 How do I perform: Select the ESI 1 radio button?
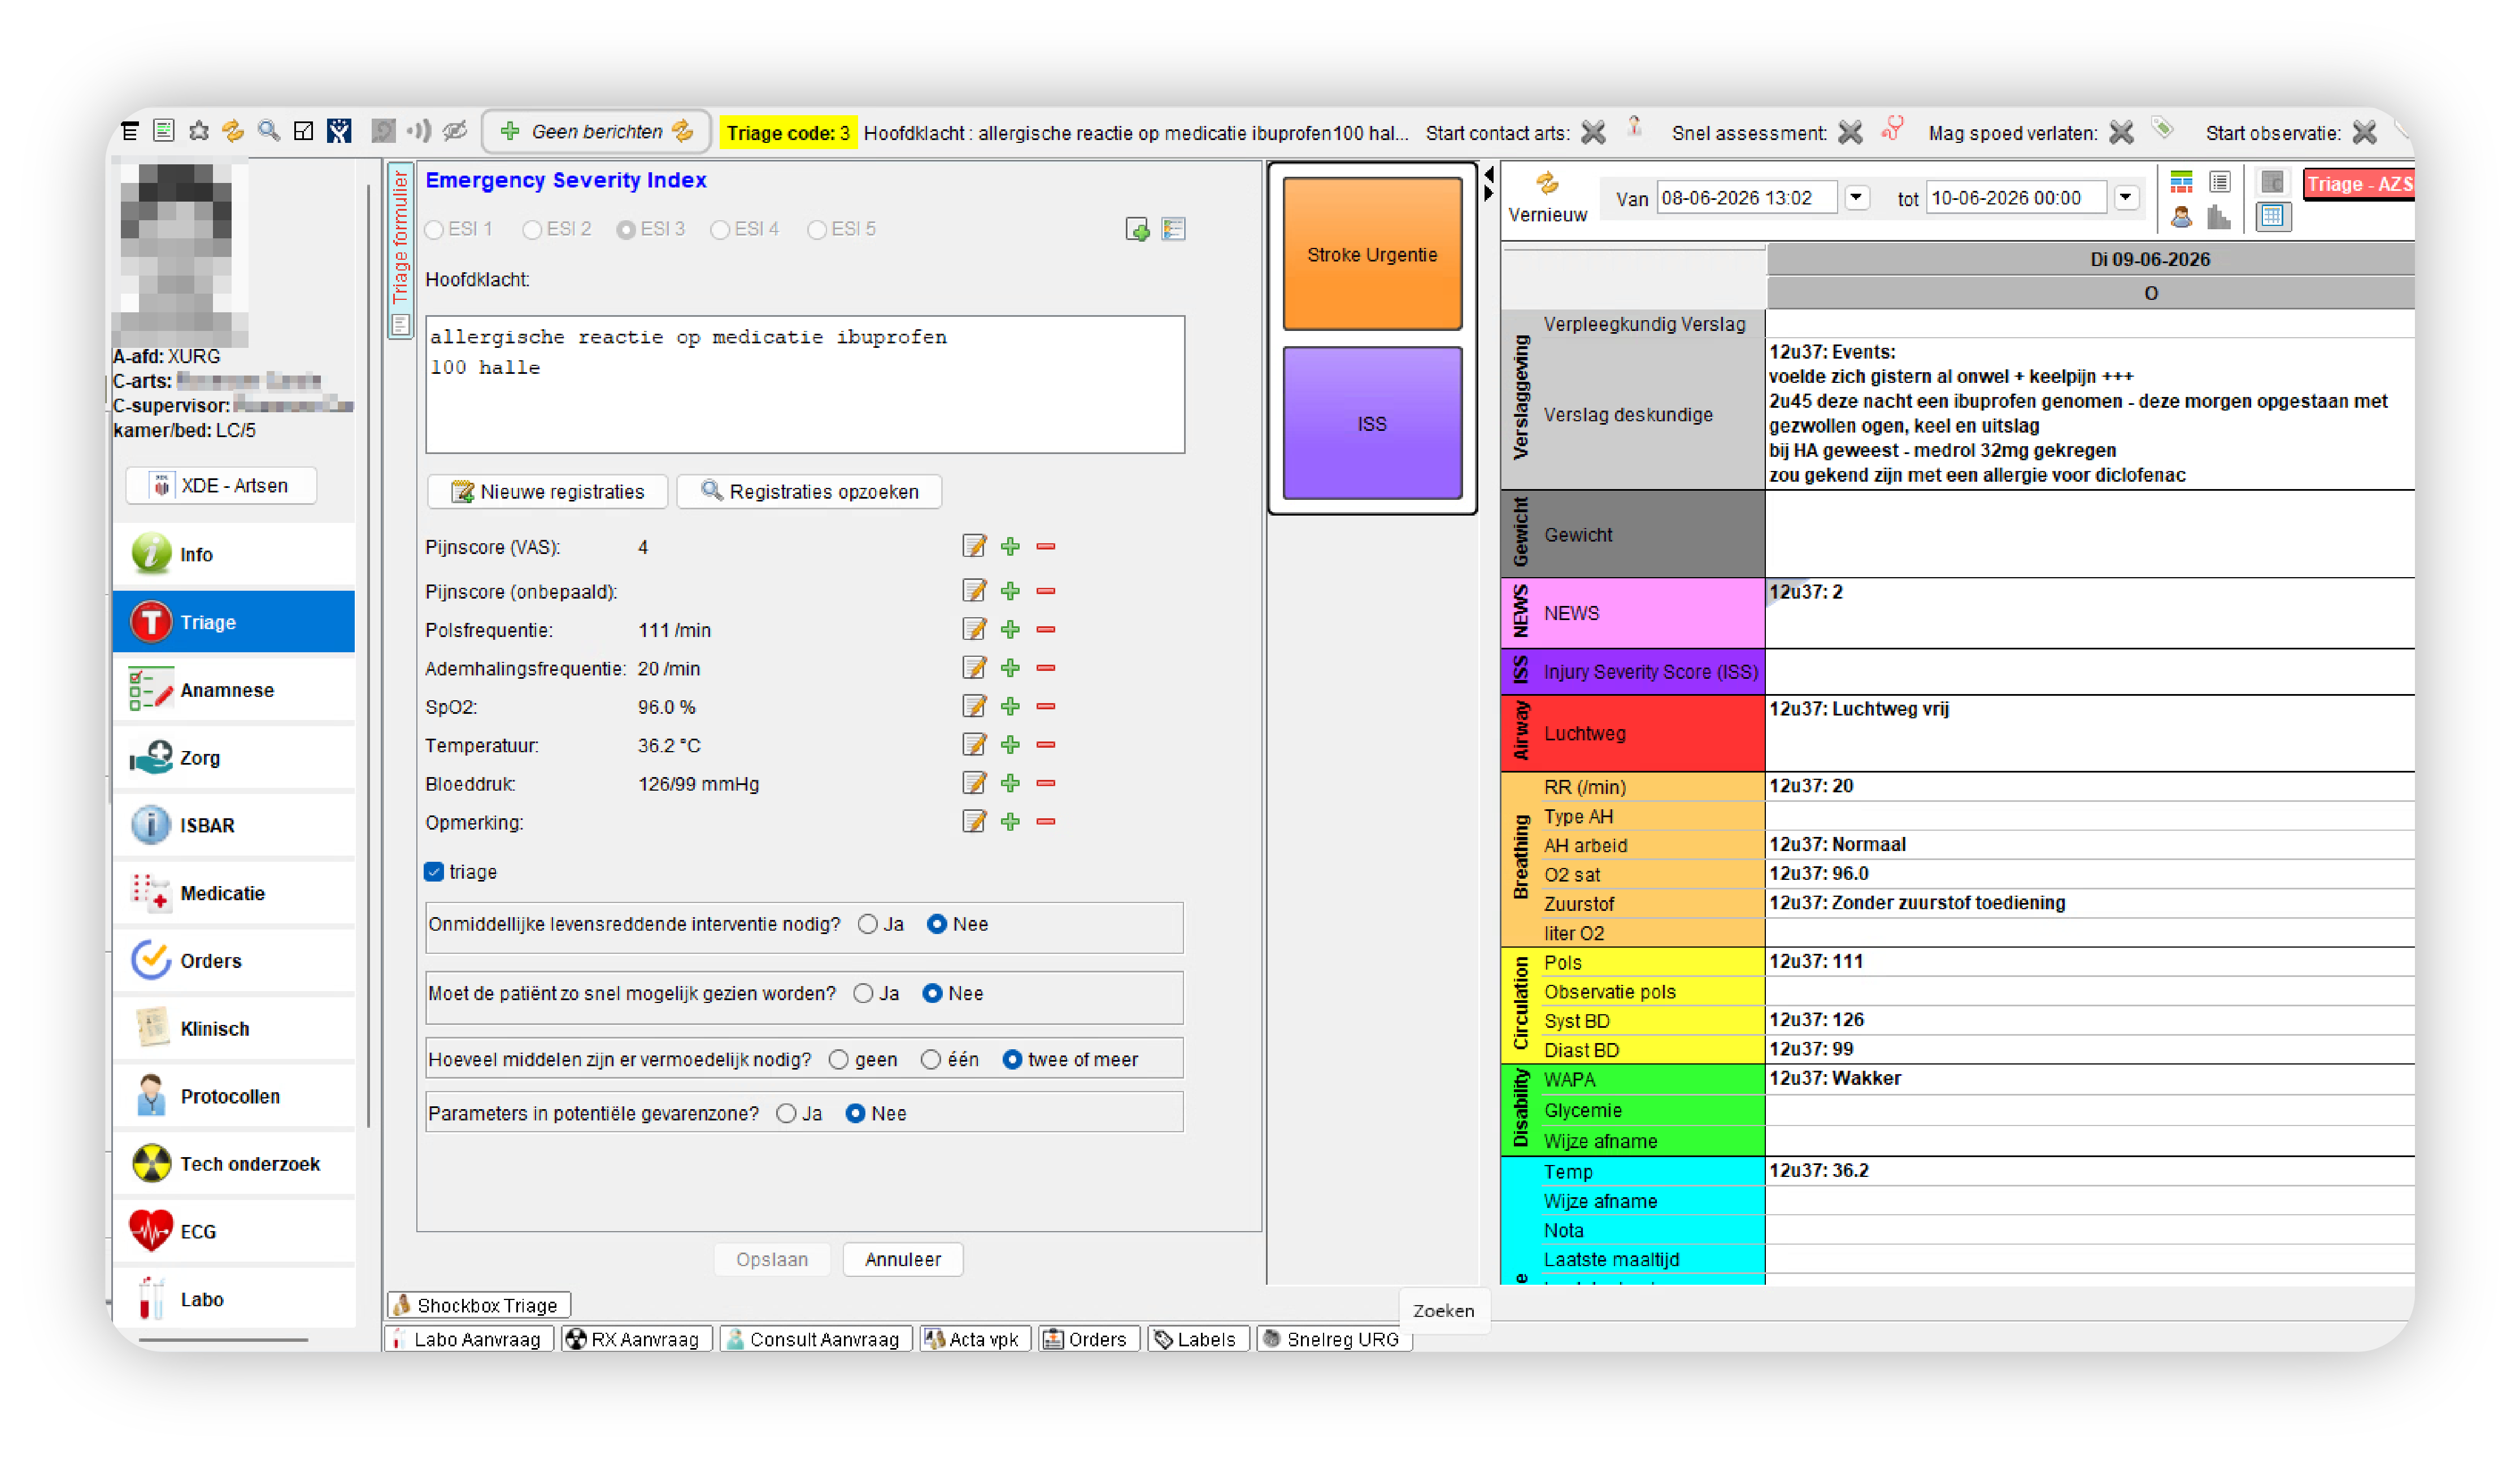coord(434,230)
